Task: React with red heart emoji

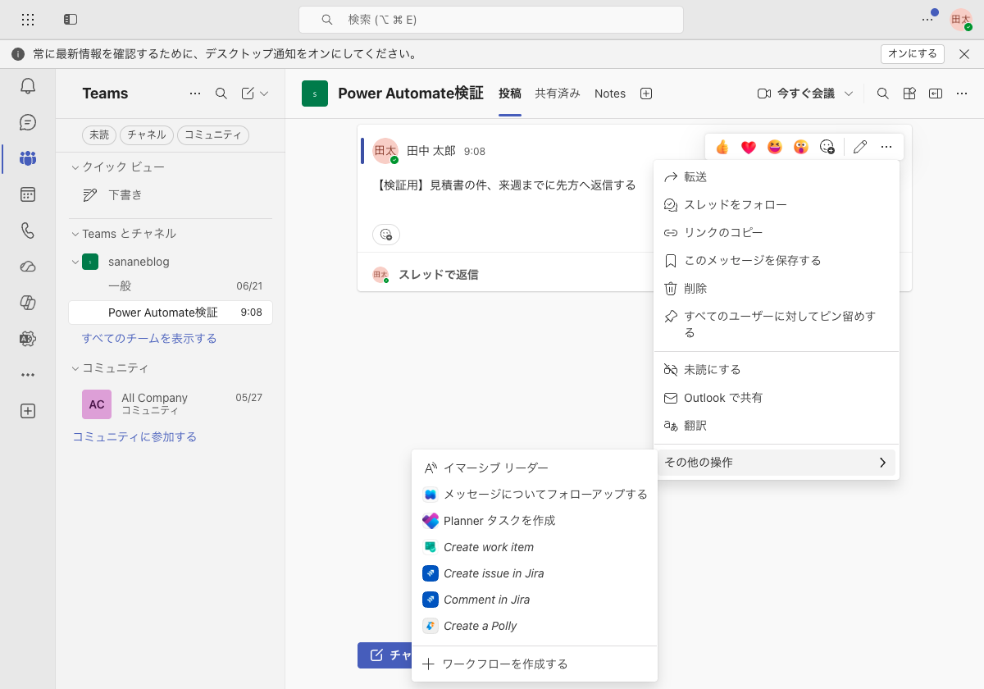Action: 749,147
